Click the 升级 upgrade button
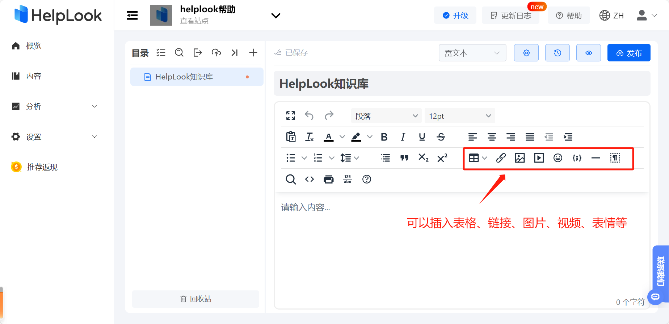This screenshot has width=669, height=324. coord(455,15)
